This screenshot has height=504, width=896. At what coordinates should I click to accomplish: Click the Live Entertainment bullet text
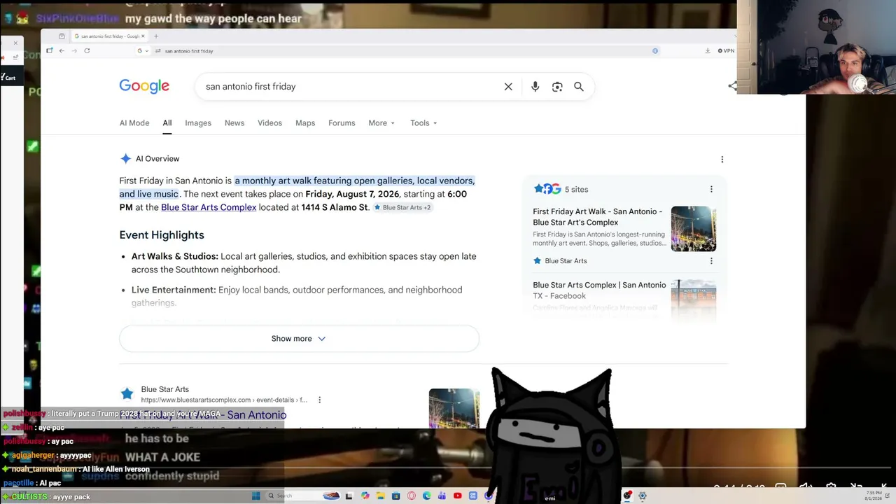tap(297, 296)
